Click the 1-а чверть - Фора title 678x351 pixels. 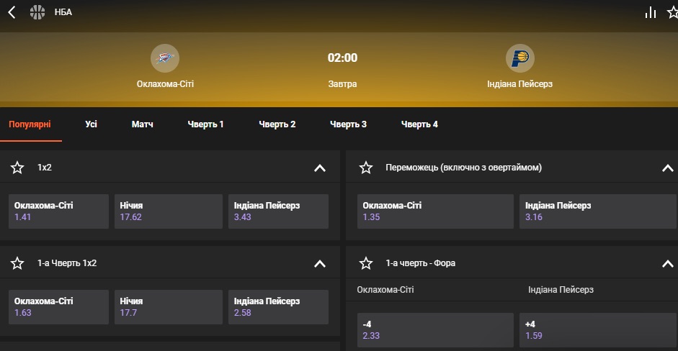click(x=420, y=263)
